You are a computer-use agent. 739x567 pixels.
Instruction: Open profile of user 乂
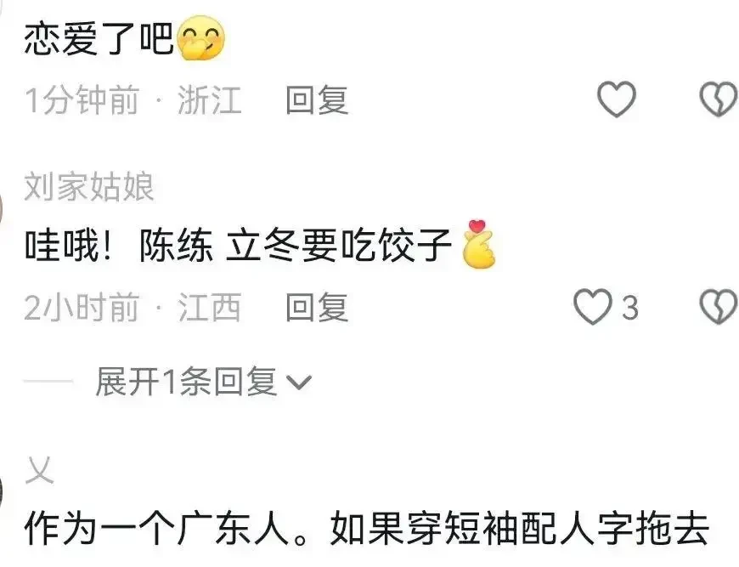[x=39, y=470]
